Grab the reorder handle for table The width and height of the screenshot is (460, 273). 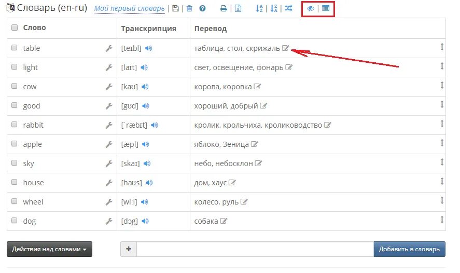tap(442, 47)
